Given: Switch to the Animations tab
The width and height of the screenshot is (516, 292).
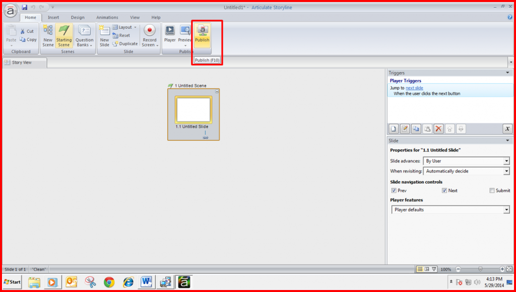Looking at the screenshot, I should coord(107,18).
